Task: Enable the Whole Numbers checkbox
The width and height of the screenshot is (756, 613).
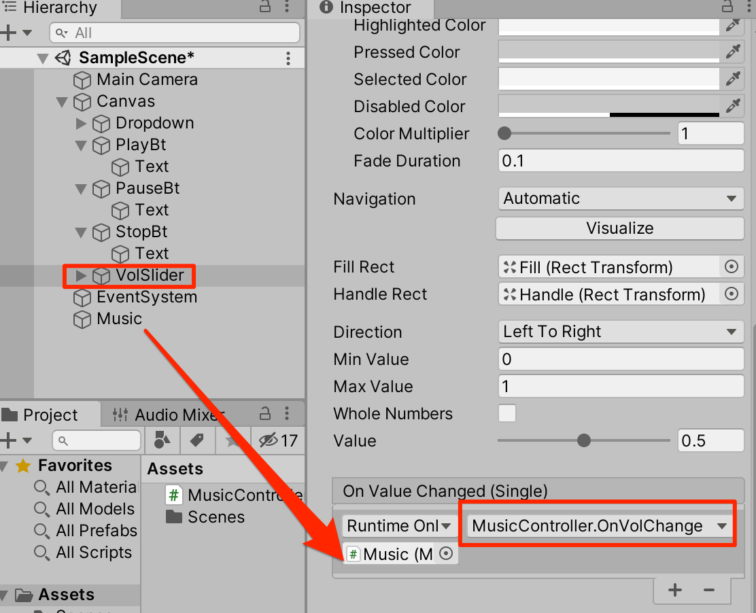Action: [507, 413]
